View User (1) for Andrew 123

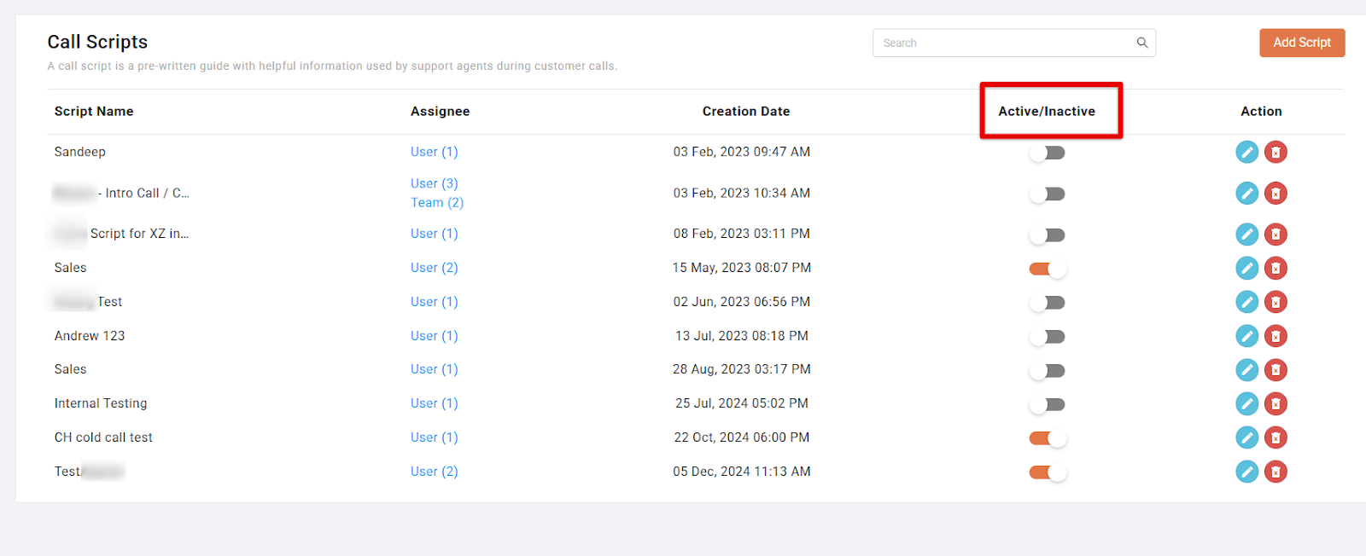434,336
